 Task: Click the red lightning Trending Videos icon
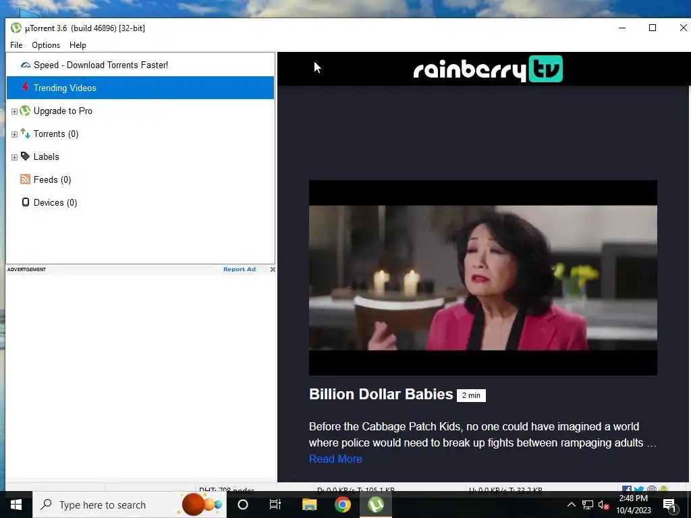click(26, 87)
